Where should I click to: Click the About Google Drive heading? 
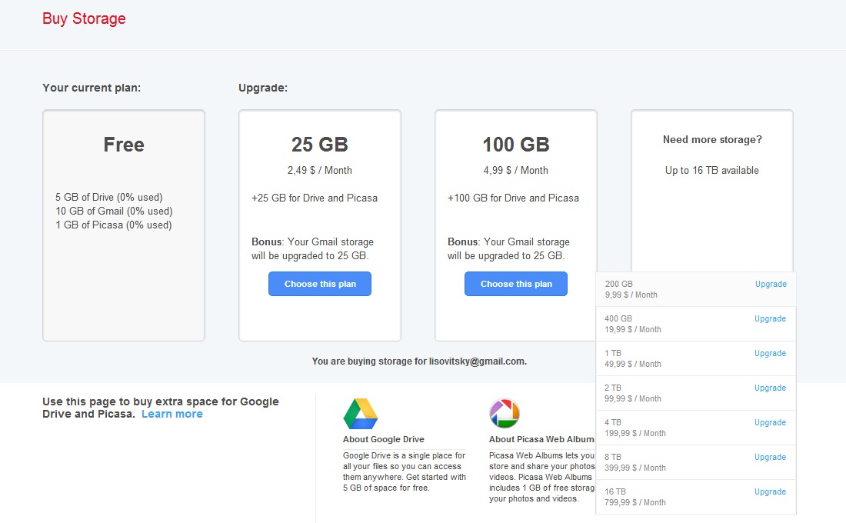point(384,439)
